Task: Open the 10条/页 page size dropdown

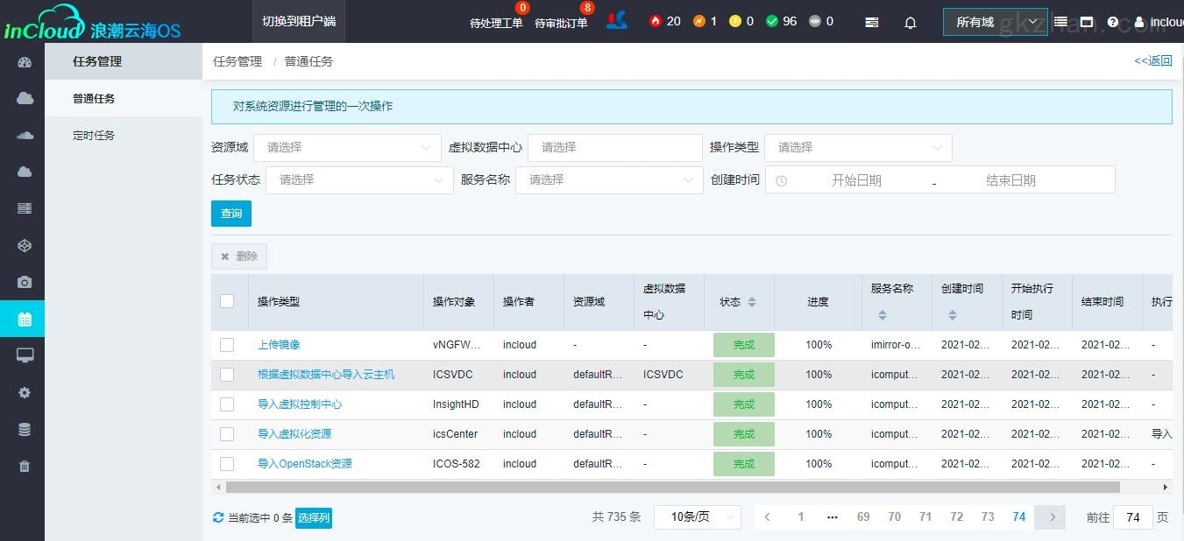Action: [697, 517]
